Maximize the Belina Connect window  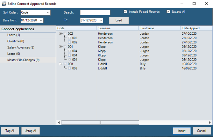click(x=194, y=4)
